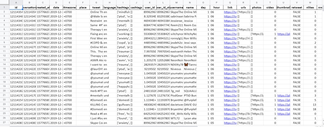Select username cell 'ronnylg12'
Screen dimensions: 324x127
(x=177, y=38)
